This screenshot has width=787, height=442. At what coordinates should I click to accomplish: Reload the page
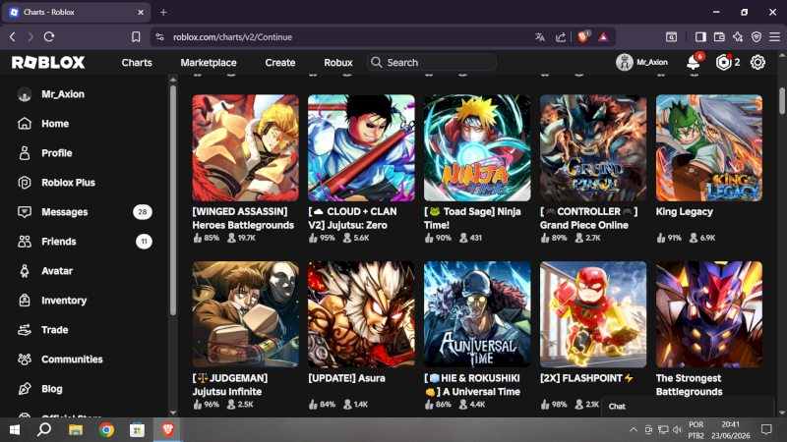click(48, 36)
